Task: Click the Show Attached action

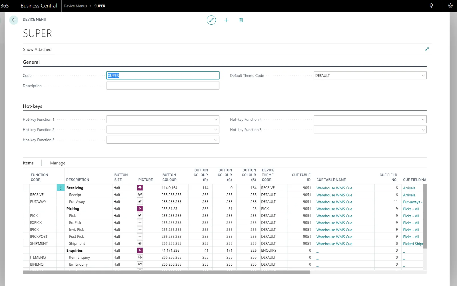Action: pyautogui.click(x=37, y=49)
